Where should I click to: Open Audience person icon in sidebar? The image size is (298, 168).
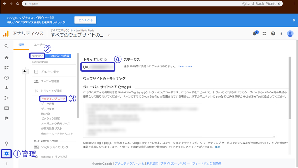click(6, 88)
